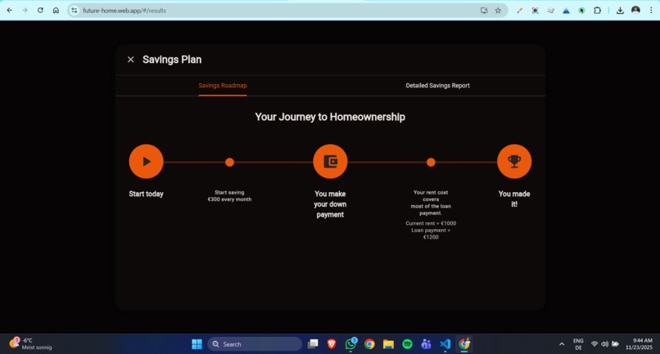Install the web app via address bar icon
Image resolution: width=660 pixels, height=354 pixels.
coord(484,11)
